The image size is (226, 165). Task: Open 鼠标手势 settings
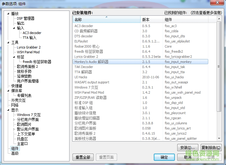coord(24,71)
